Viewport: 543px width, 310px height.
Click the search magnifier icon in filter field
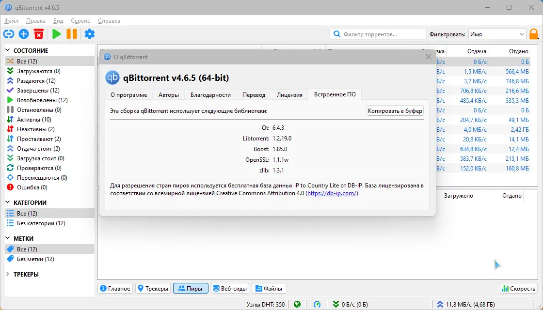tap(336, 34)
